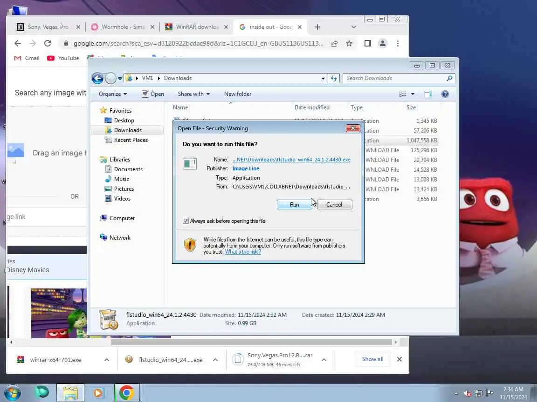Click the Explorer refresh address button
The height and width of the screenshot is (402, 537).
coord(334,78)
